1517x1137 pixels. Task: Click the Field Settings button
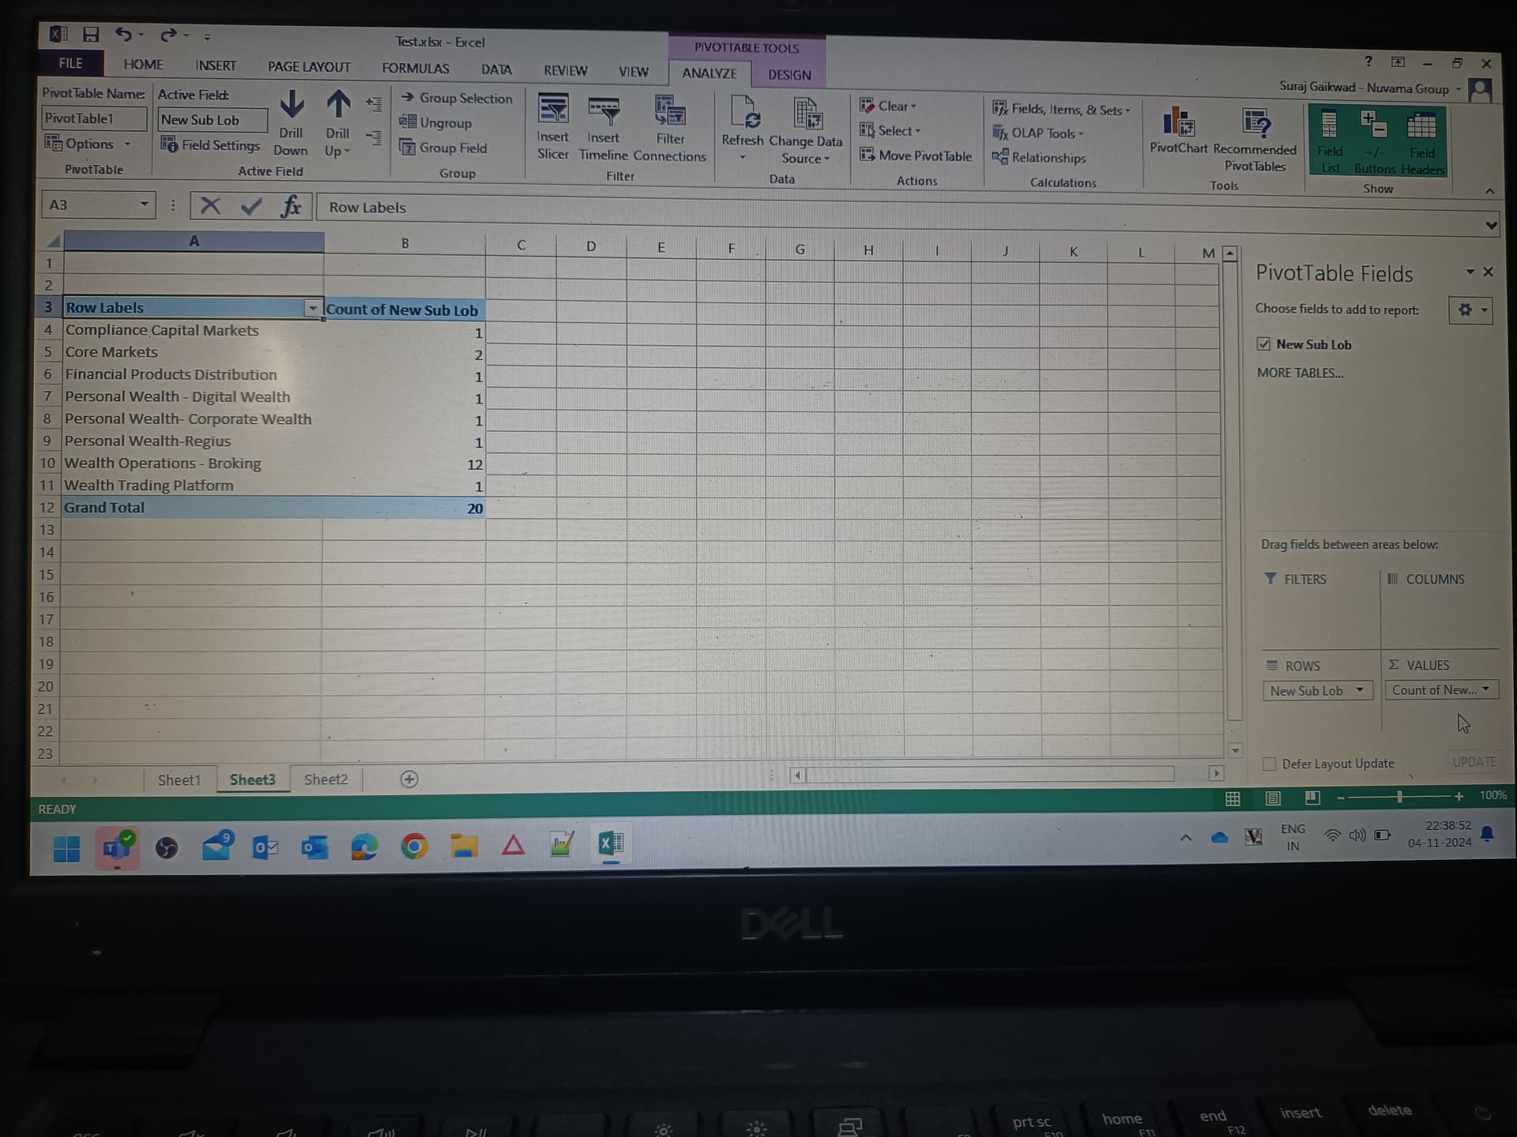click(210, 144)
